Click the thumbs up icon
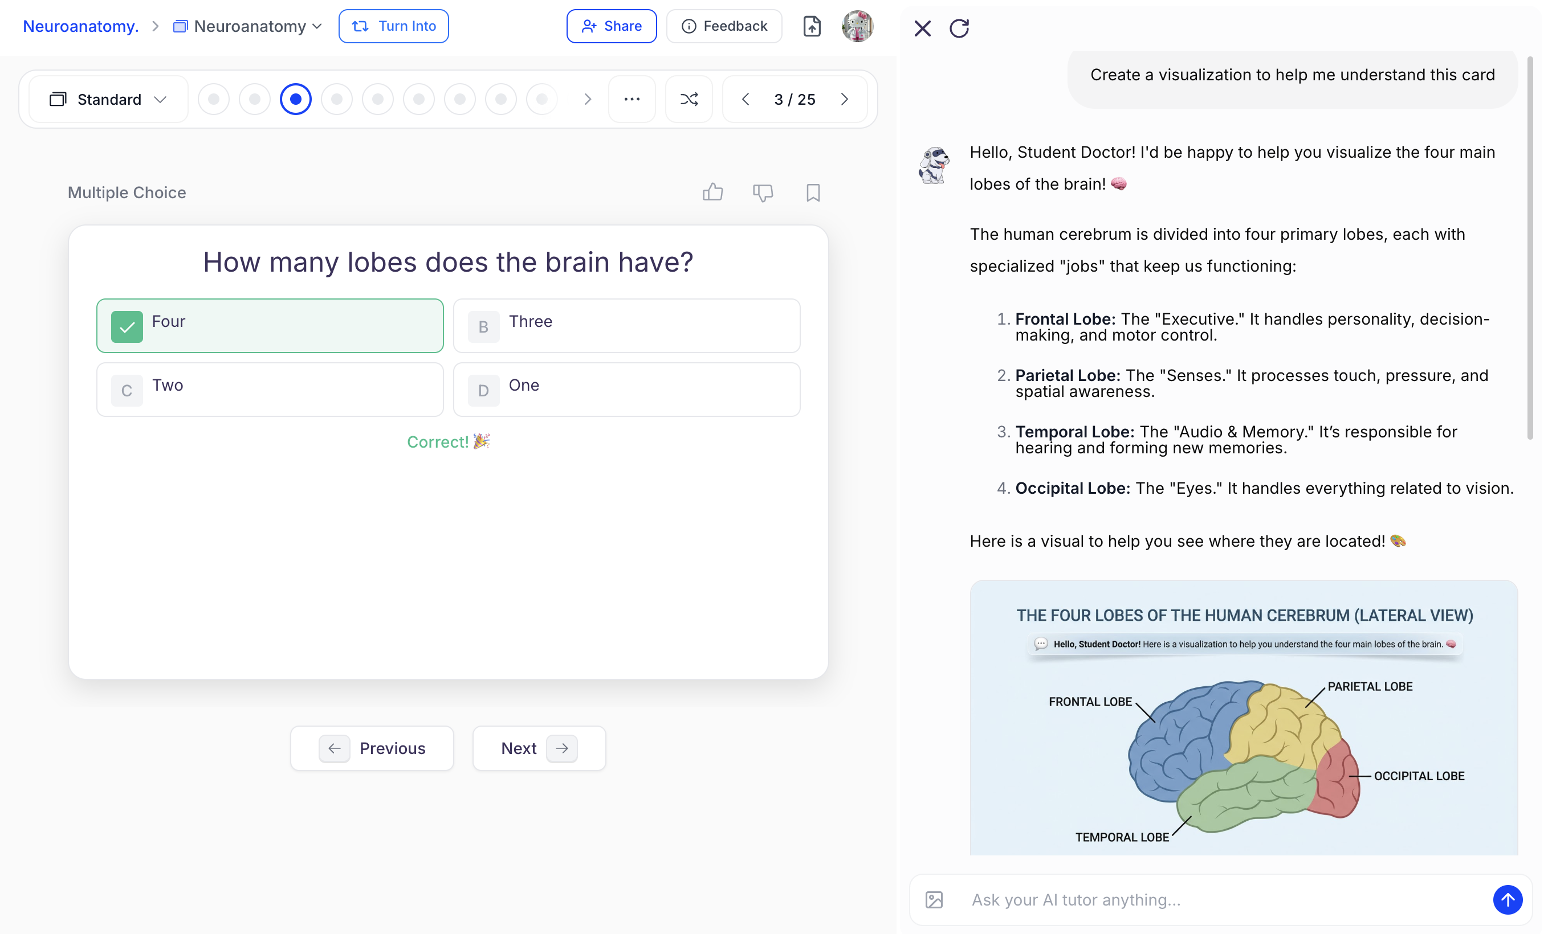This screenshot has height=934, width=1548. (712, 192)
